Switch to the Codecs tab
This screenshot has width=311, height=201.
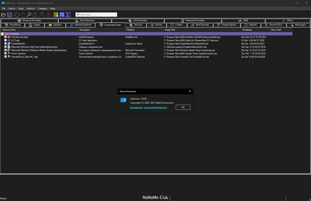(x=177, y=25)
